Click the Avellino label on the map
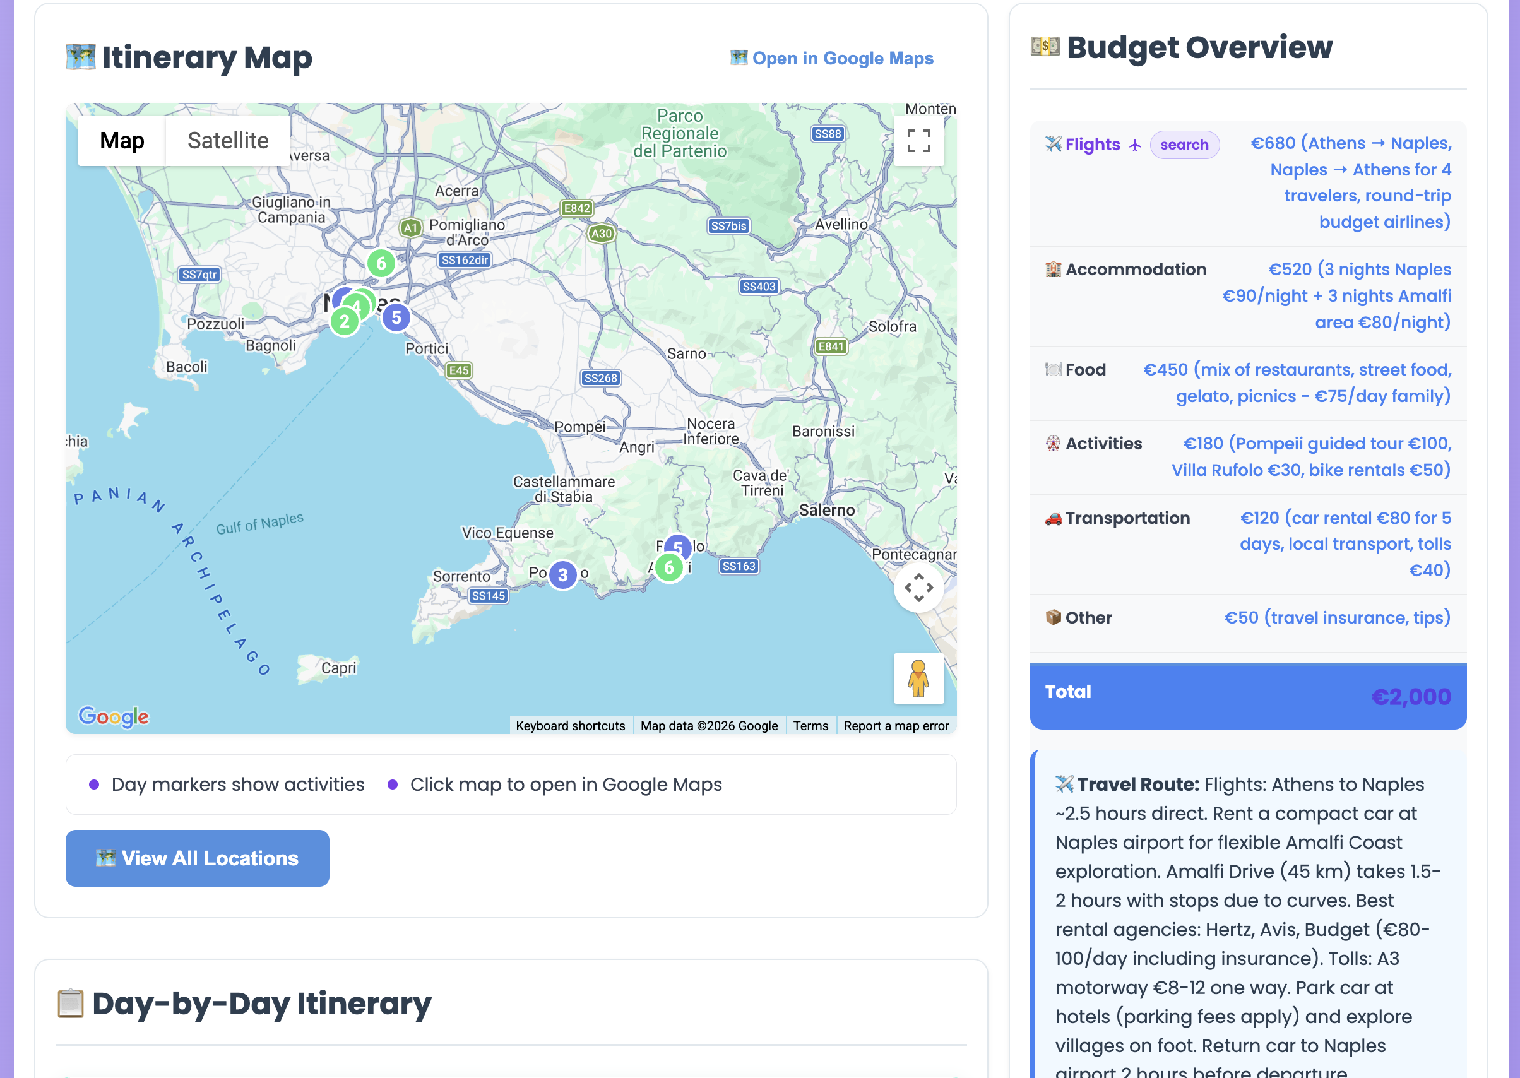1520x1078 pixels. (841, 224)
